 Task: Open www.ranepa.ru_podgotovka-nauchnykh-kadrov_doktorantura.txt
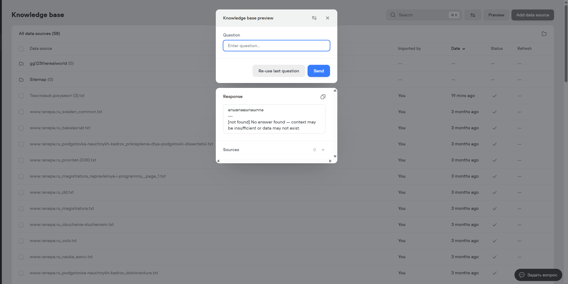94,273
